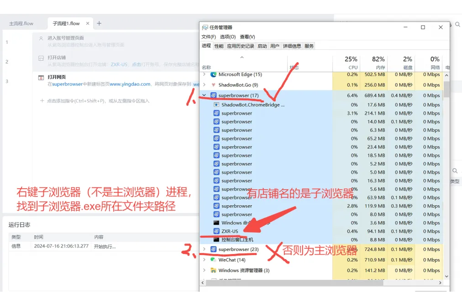Click icon of superbrowser using 214.1 MB
462x292 pixels.
pos(216,113)
